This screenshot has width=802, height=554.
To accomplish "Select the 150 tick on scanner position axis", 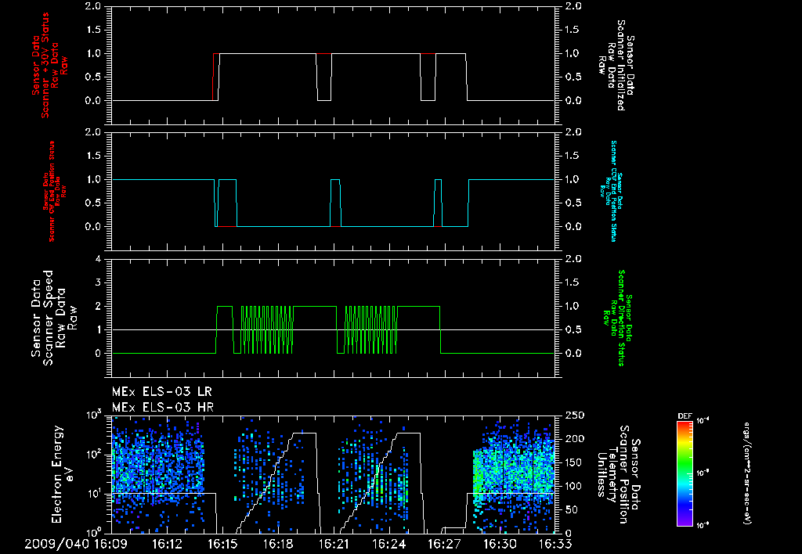I will tap(575, 462).
